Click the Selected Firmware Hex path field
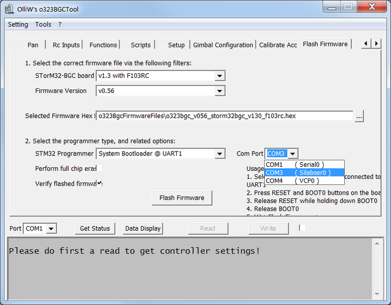The height and width of the screenshot is (305, 391). [224, 116]
